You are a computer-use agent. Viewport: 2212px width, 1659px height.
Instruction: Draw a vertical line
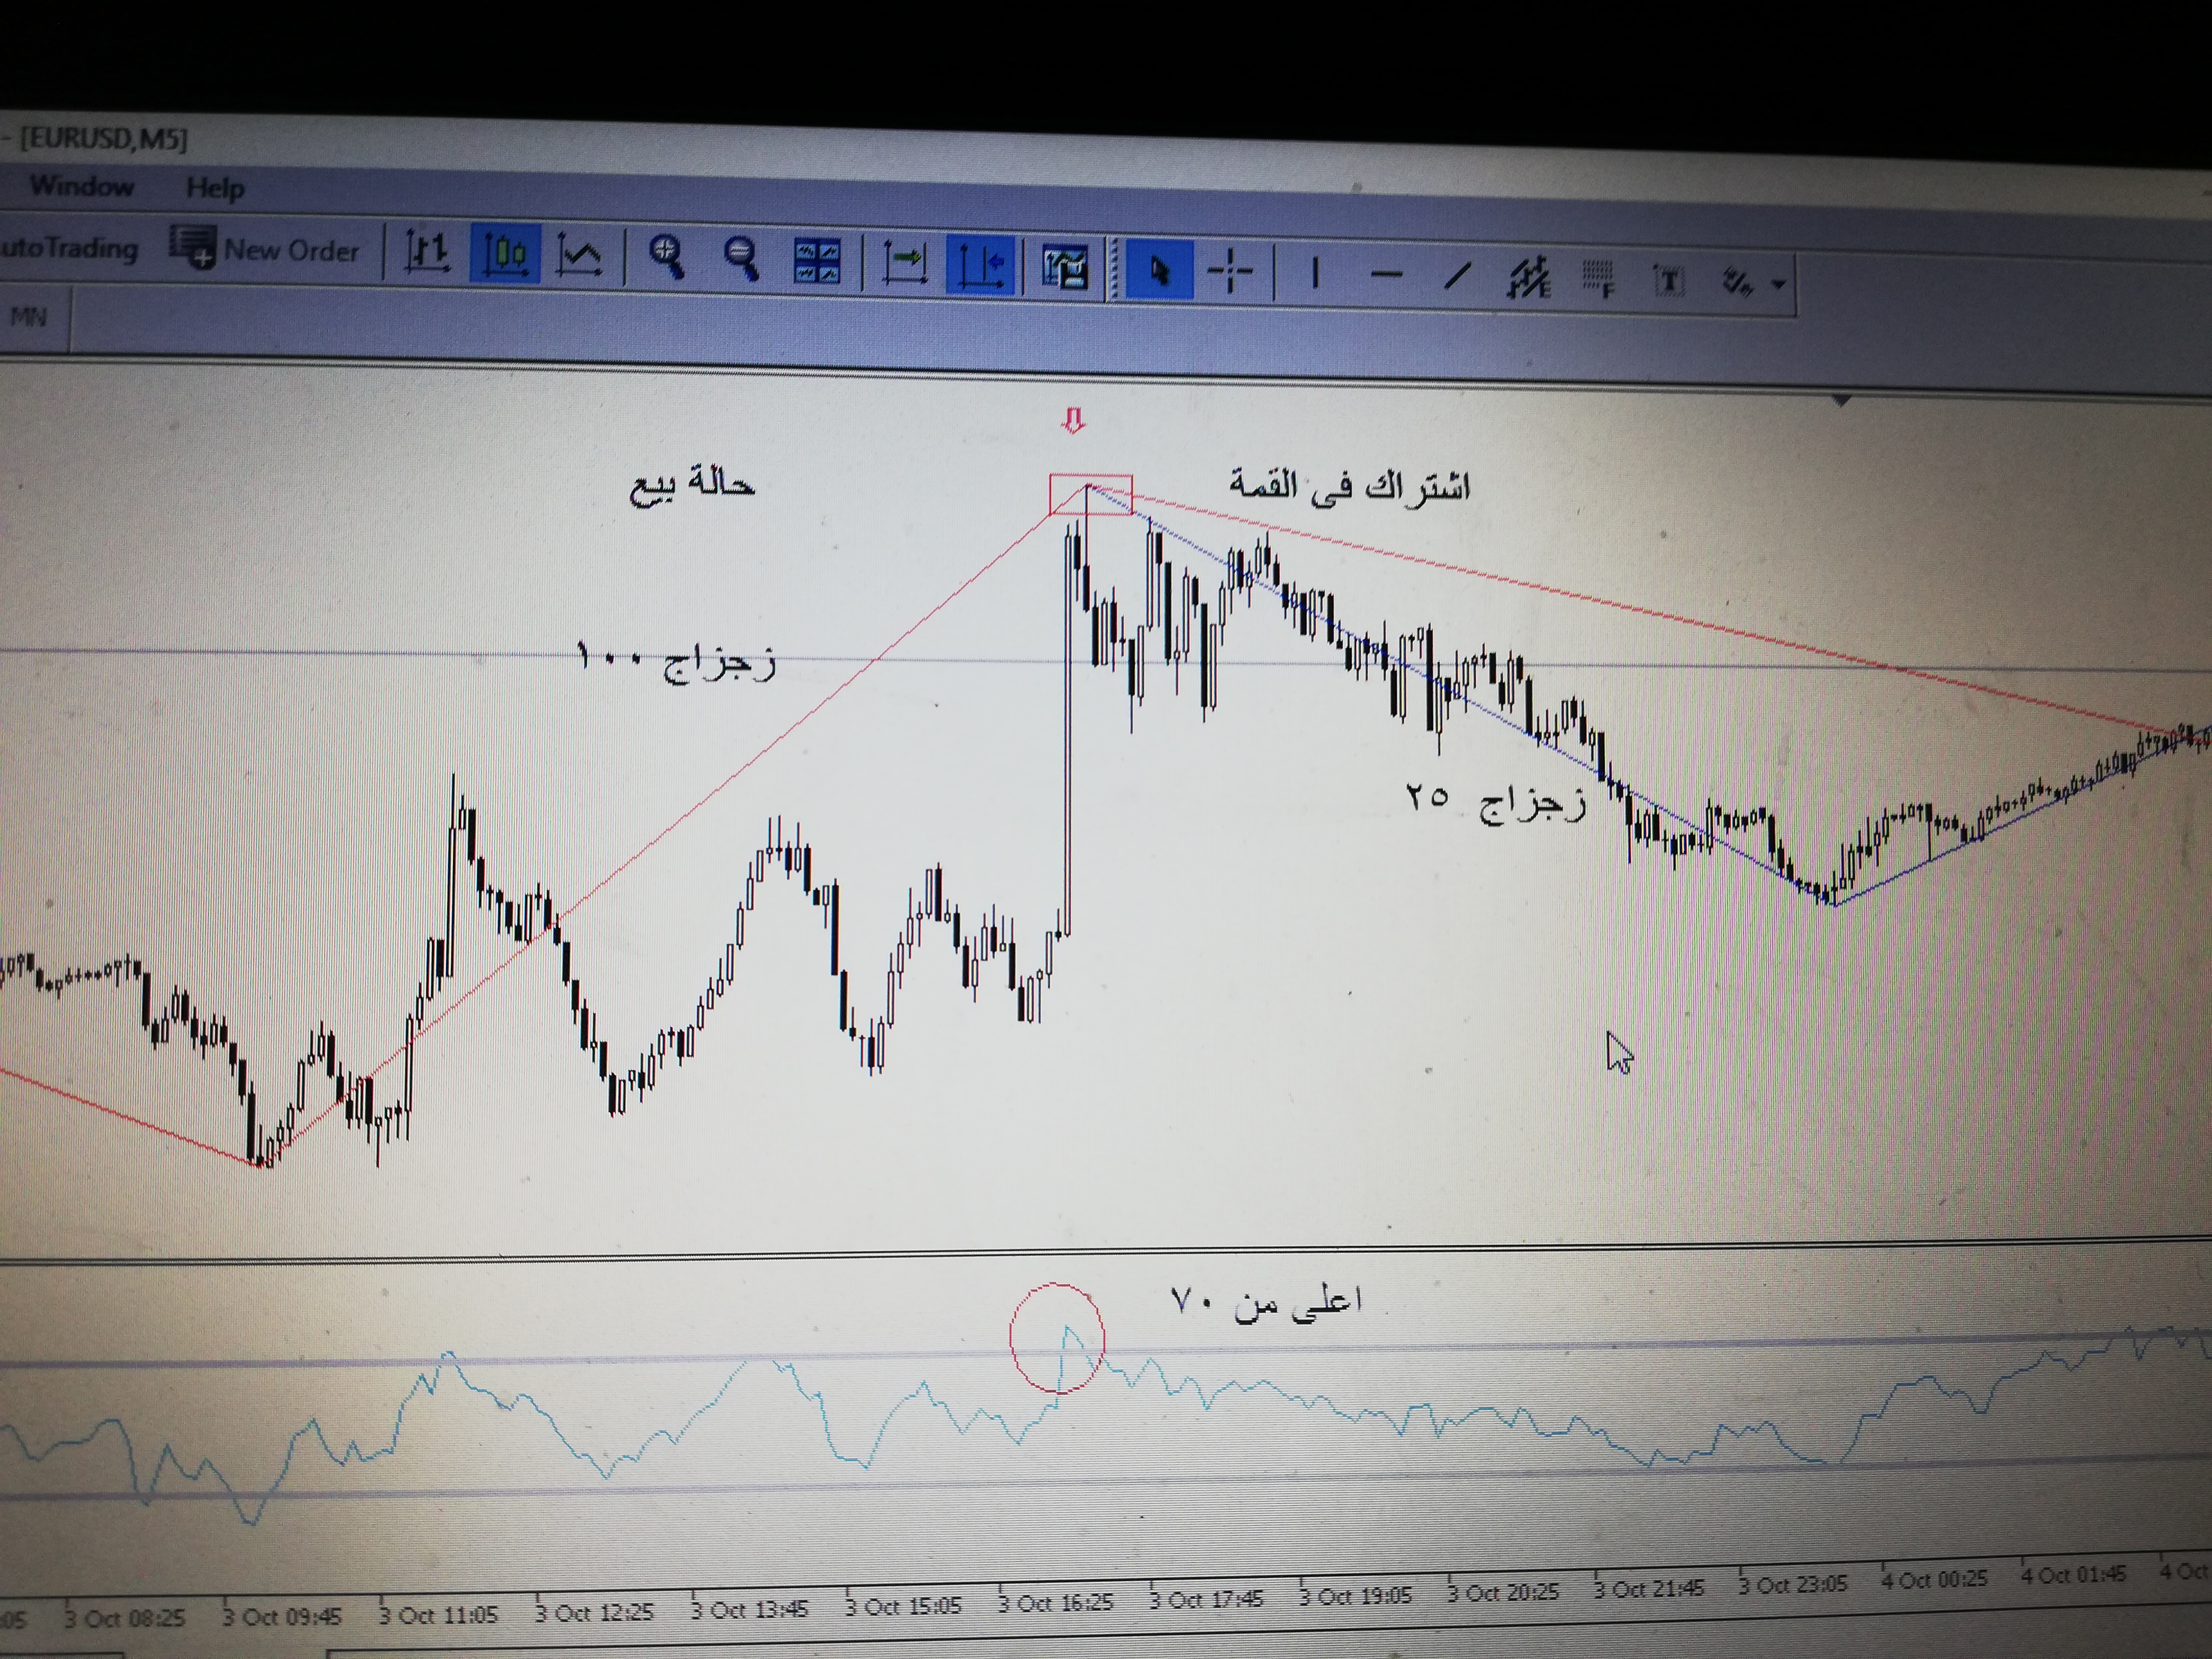tap(1315, 273)
